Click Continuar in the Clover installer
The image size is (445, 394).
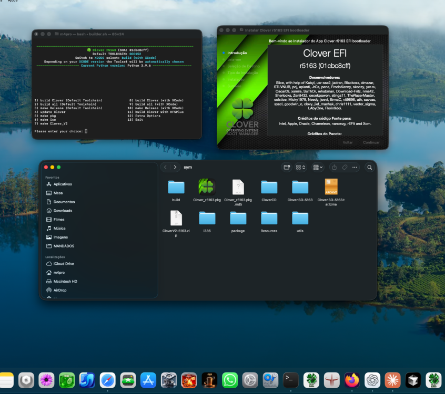[371, 142]
